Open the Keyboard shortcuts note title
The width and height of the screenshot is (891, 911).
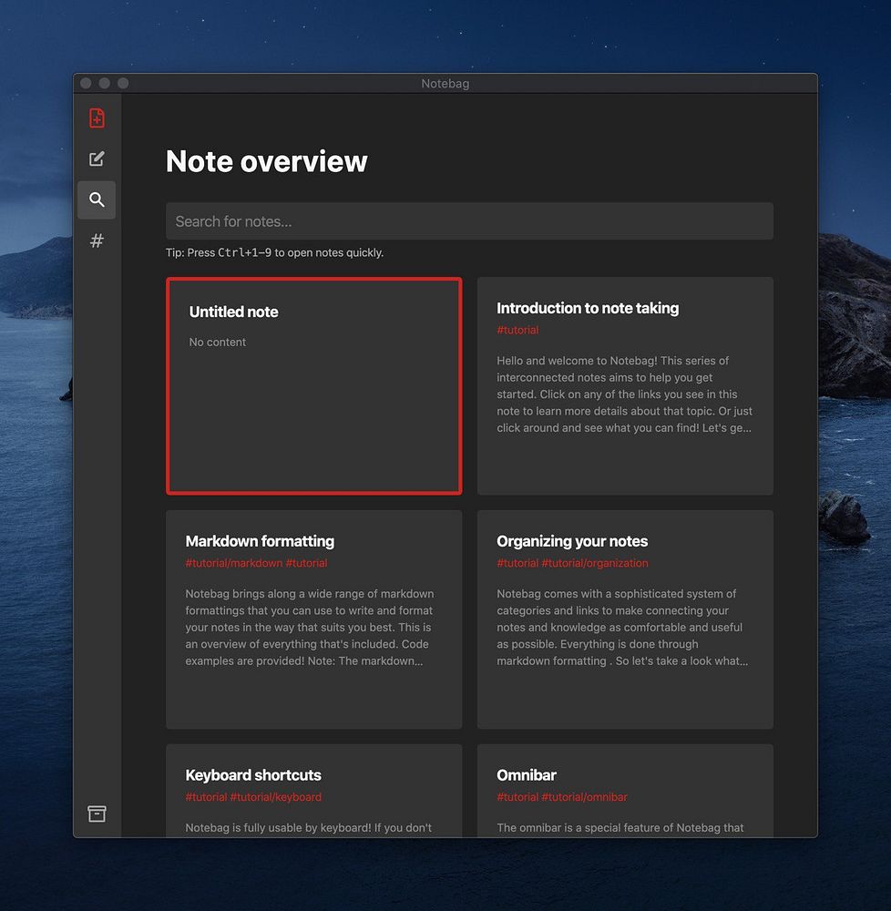(x=253, y=775)
